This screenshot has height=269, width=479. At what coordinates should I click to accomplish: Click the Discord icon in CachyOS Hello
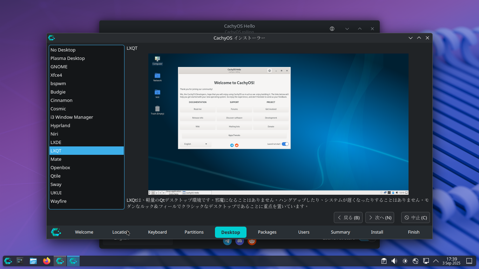(x=239, y=241)
